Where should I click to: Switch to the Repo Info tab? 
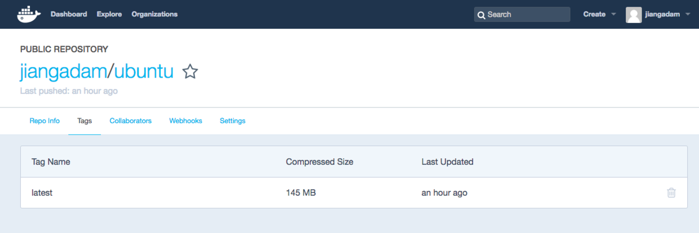(x=45, y=121)
